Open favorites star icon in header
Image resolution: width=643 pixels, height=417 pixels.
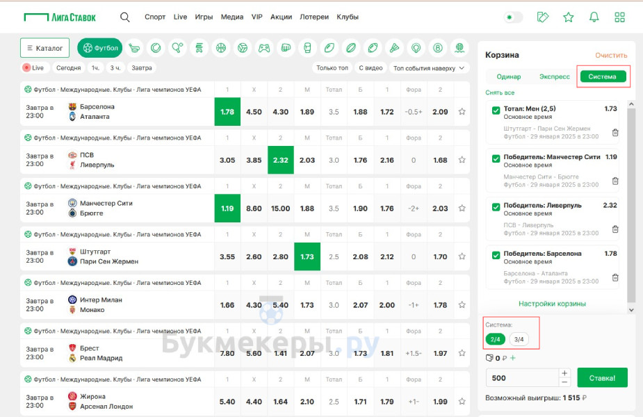click(x=569, y=17)
